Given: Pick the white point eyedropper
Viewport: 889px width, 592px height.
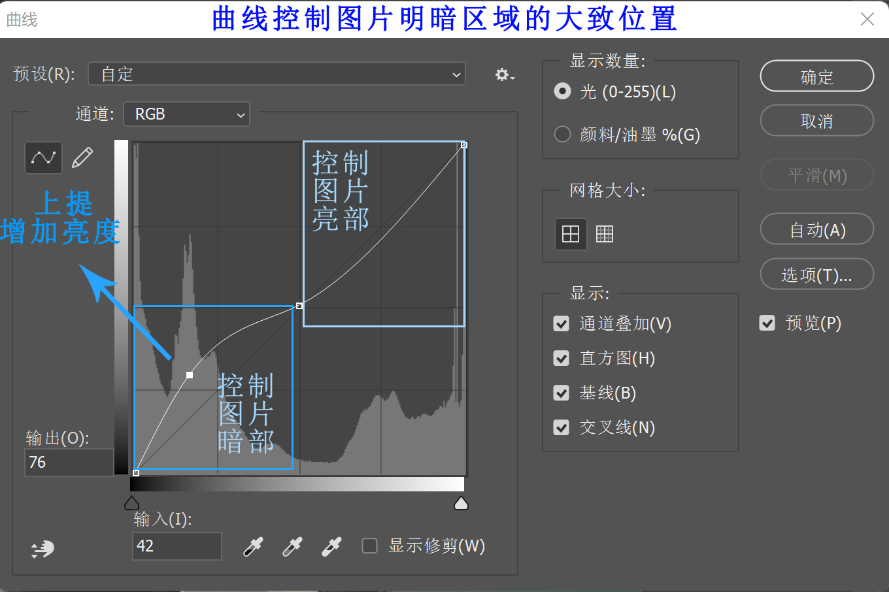Looking at the screenshot, I should click(331, 546).
